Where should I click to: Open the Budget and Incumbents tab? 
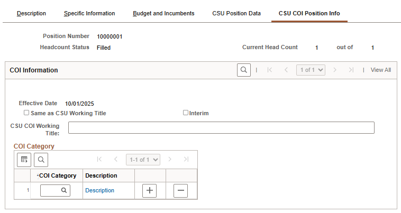tap(163, 13)
